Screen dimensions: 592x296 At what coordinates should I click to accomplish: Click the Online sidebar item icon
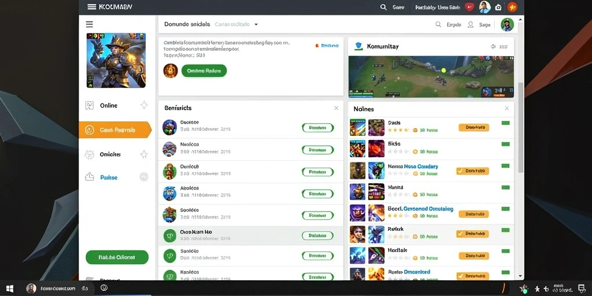point(89,105)
